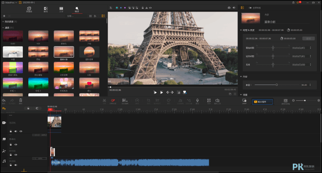Viewport: 322px width, 173px height.
Task: Click the red multi-split tool icon
Action: pyautogui.click(x=113, y=100)
